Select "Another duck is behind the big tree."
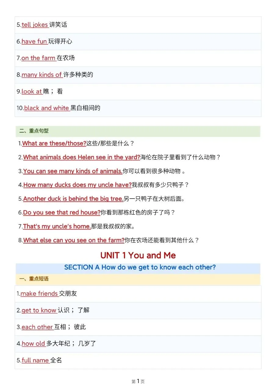This screenshot has height=391, width=276. point(73,199)
